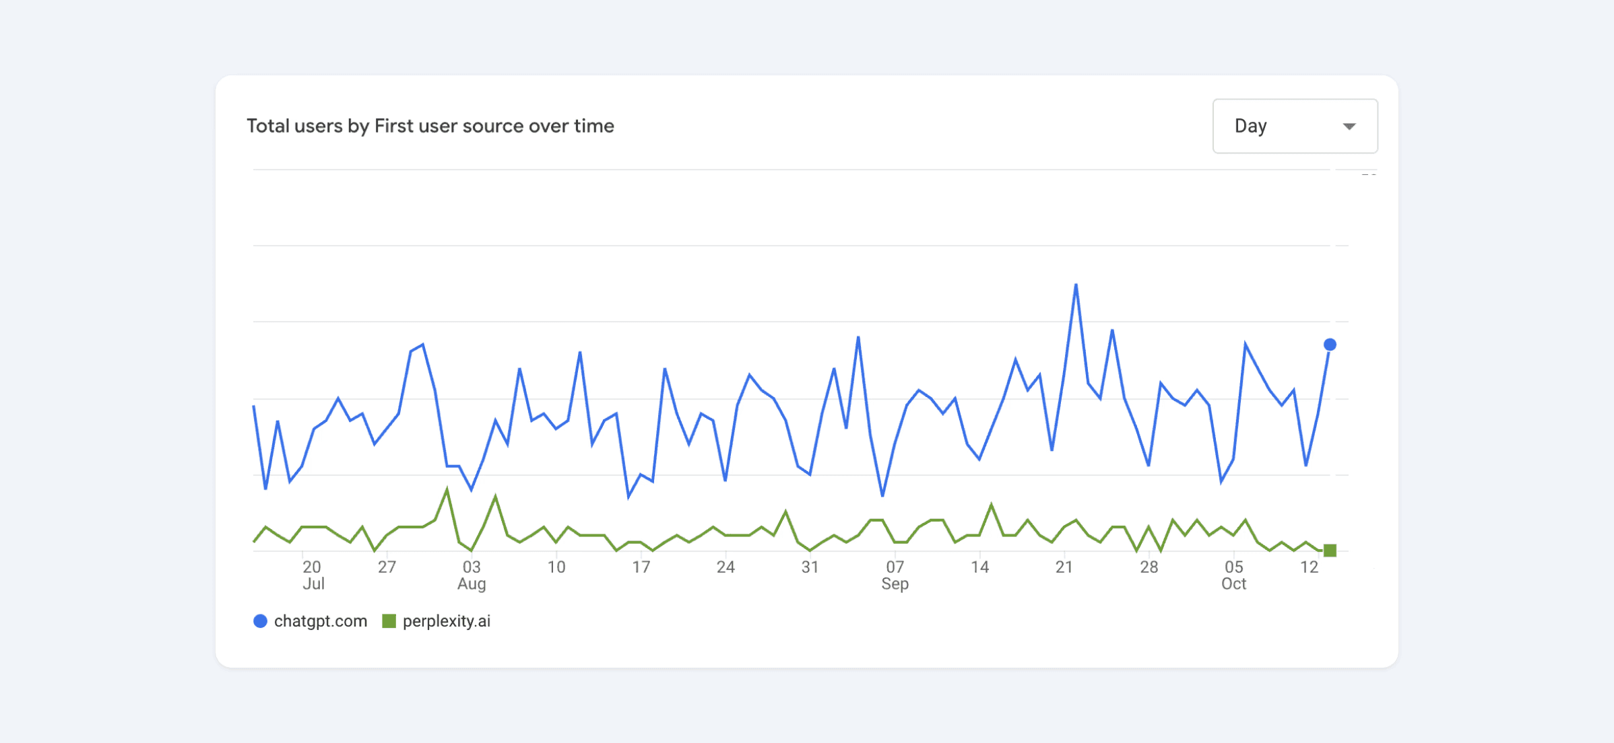1614x743 pixels.
Task: Click the blue chatgpt.com legend circle
Action: pyautogui.click(x=260, y=621)
